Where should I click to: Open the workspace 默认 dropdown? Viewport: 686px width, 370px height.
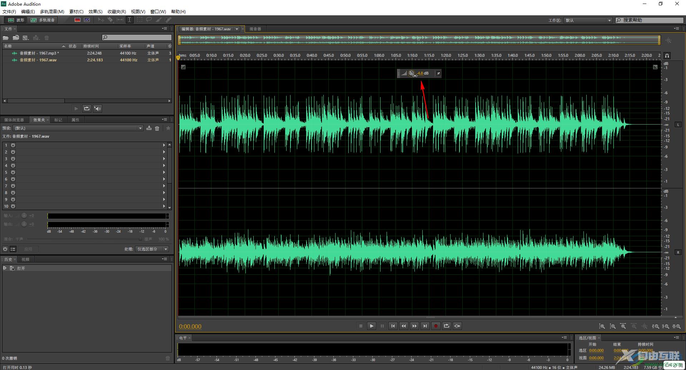pos(588,20)
